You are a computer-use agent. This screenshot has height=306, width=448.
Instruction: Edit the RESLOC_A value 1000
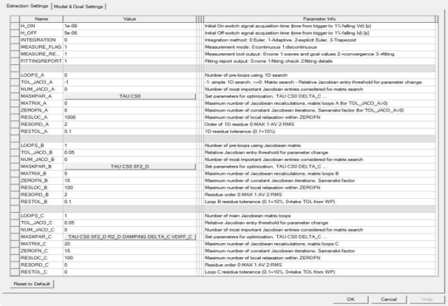(x=129, y=118)
